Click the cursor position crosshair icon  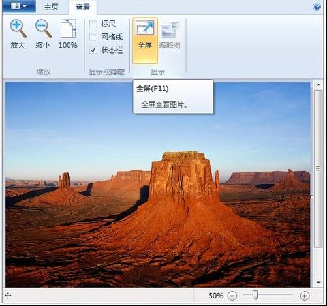[x=8, y=296]
